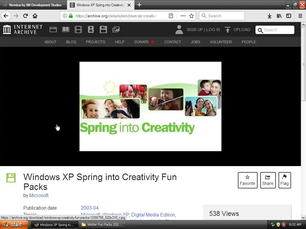The width and height of the screenshot is (306, 229).
Task: Open the PROJECTS menu item
Action: pyautogui.click(x=95, y=42)
